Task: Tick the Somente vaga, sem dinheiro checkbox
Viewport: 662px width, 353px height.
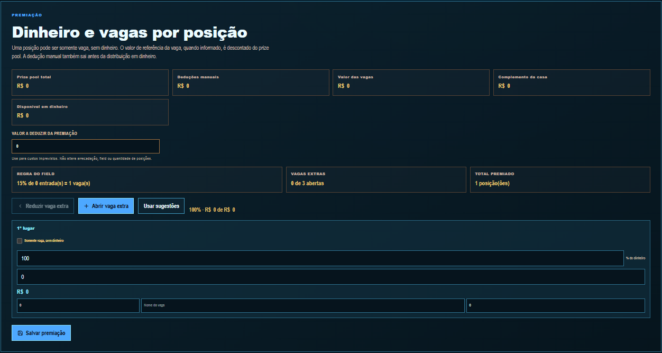Action: click(20, 241)
